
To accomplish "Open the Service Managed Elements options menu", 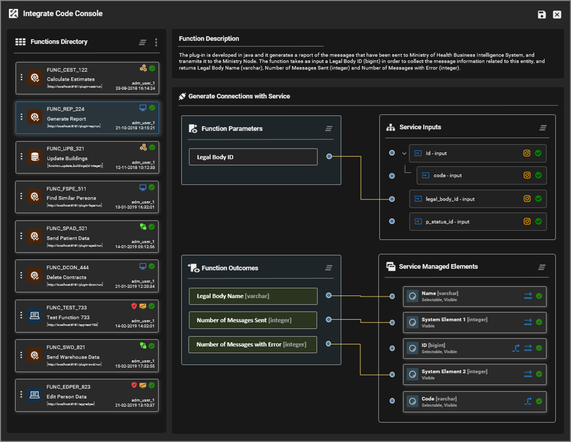I will point(542,267).
